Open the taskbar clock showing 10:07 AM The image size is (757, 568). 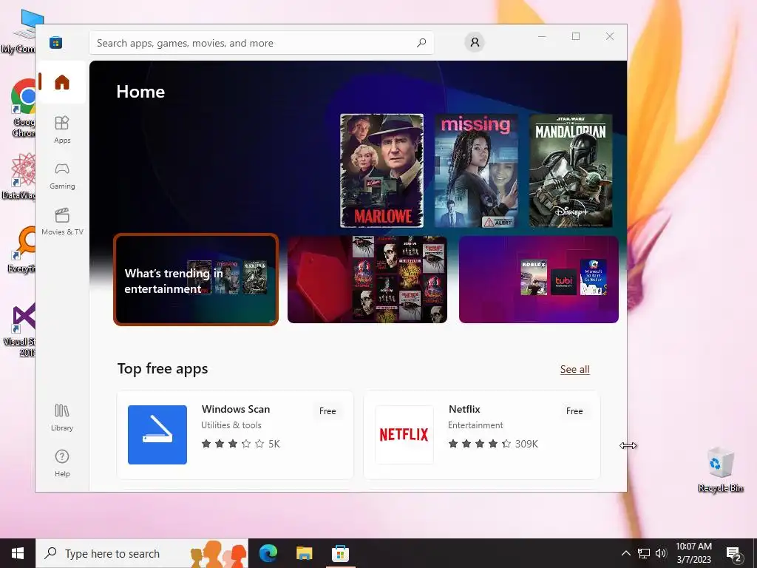click(693, 553)
